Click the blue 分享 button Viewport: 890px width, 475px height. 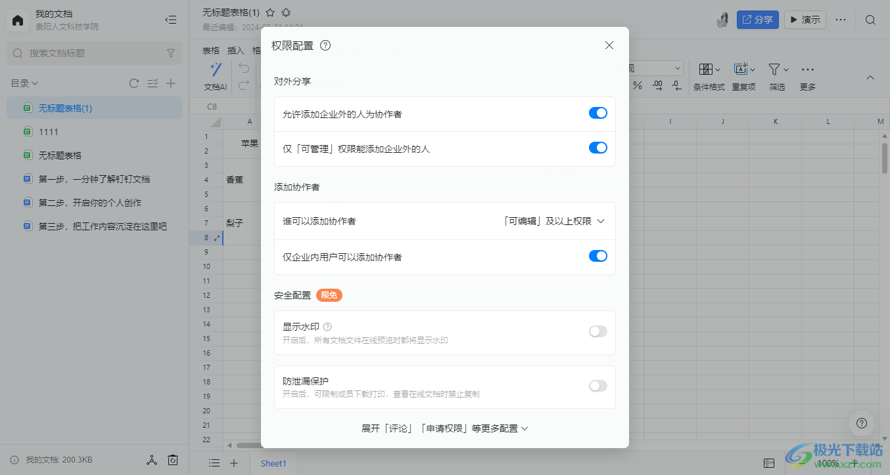757,20
